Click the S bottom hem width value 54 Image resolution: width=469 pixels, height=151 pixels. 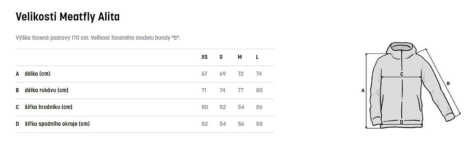(223, 124)
